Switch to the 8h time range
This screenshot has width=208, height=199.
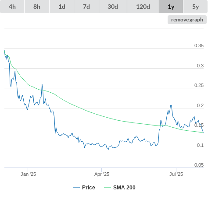[x=37, y=7]
